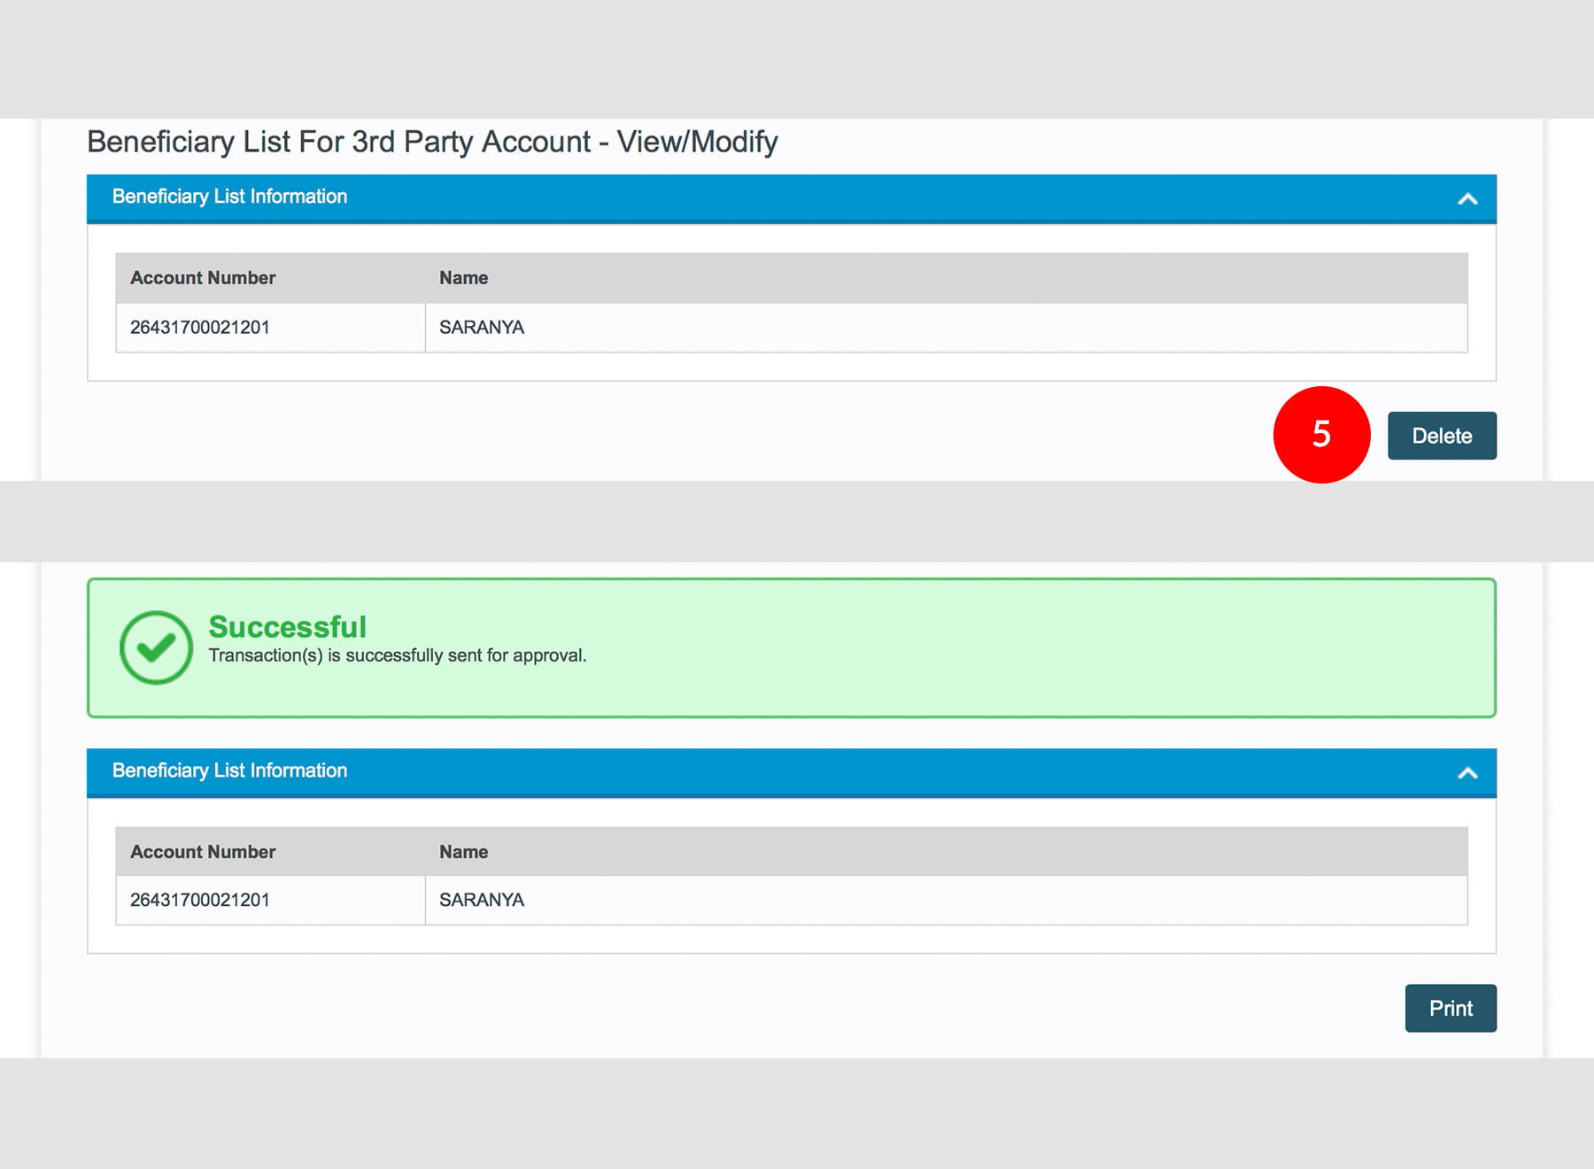1594x1169 pixels.
Task: Click the Beneficiary List Information header in the Print section
Action: (x=229, y=770)
